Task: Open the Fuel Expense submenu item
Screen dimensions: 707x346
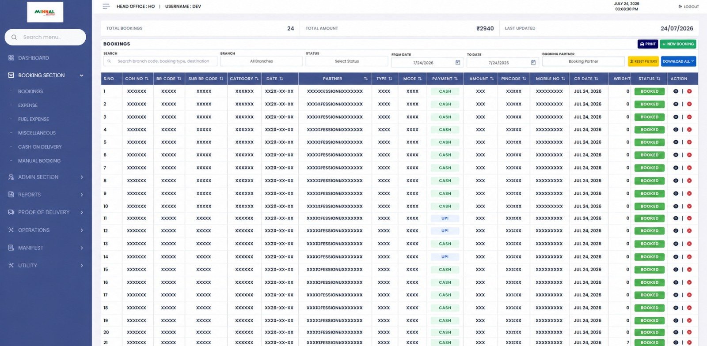Action: click(x=34, y=119)
